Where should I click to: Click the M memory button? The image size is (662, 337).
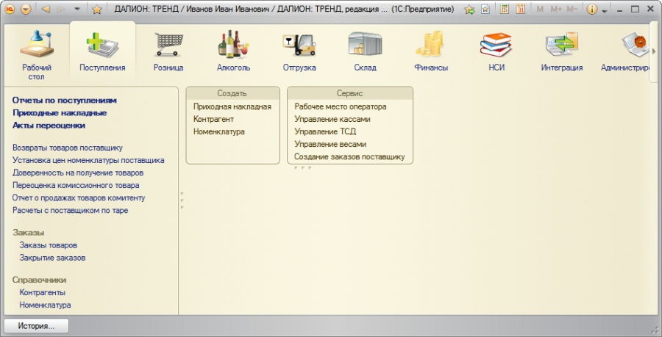pyautogui.click(x=540, y=9)
